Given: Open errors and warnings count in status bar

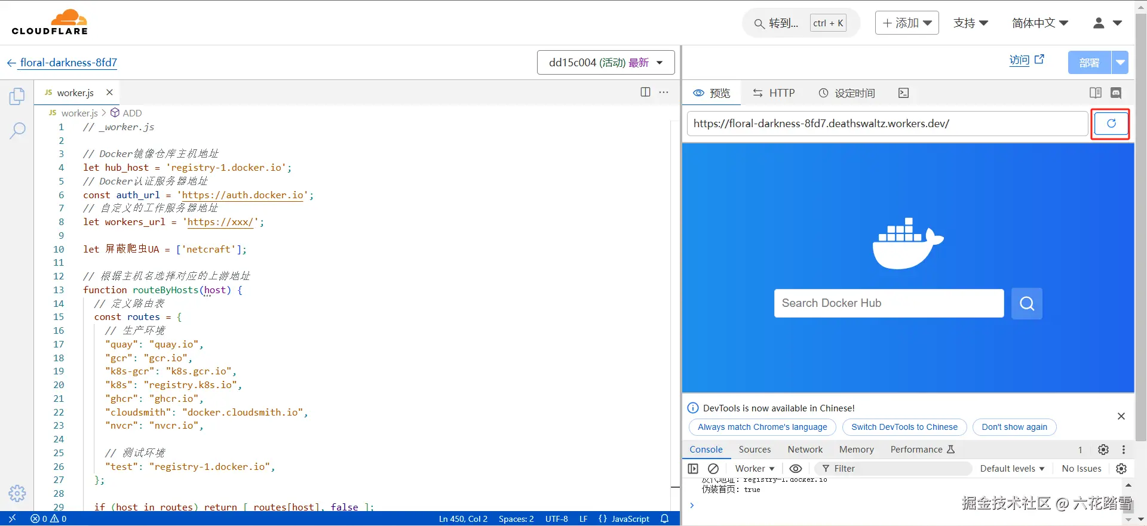Looking at the screenshot, I should pyautogui.click(x=48, y=519).
